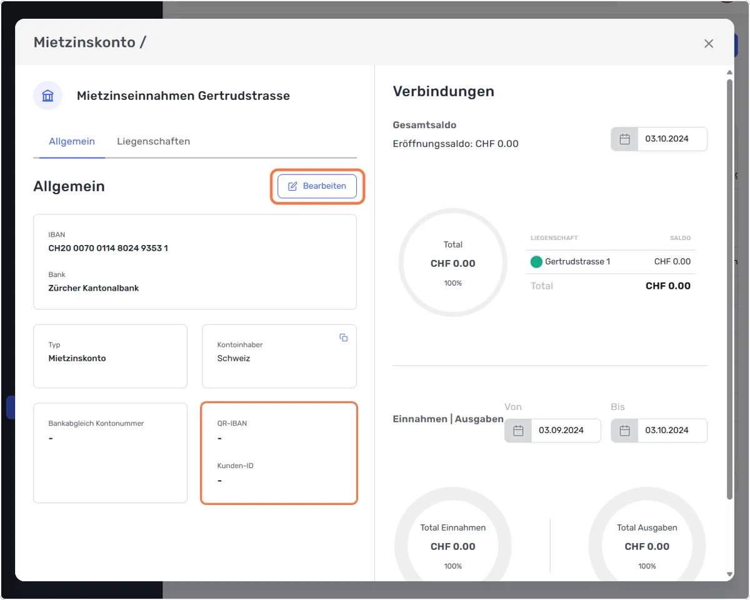Edit the Gesamtsaldo date field 03.10.2024
The image size is (750, 600).
tap(672, 139)
